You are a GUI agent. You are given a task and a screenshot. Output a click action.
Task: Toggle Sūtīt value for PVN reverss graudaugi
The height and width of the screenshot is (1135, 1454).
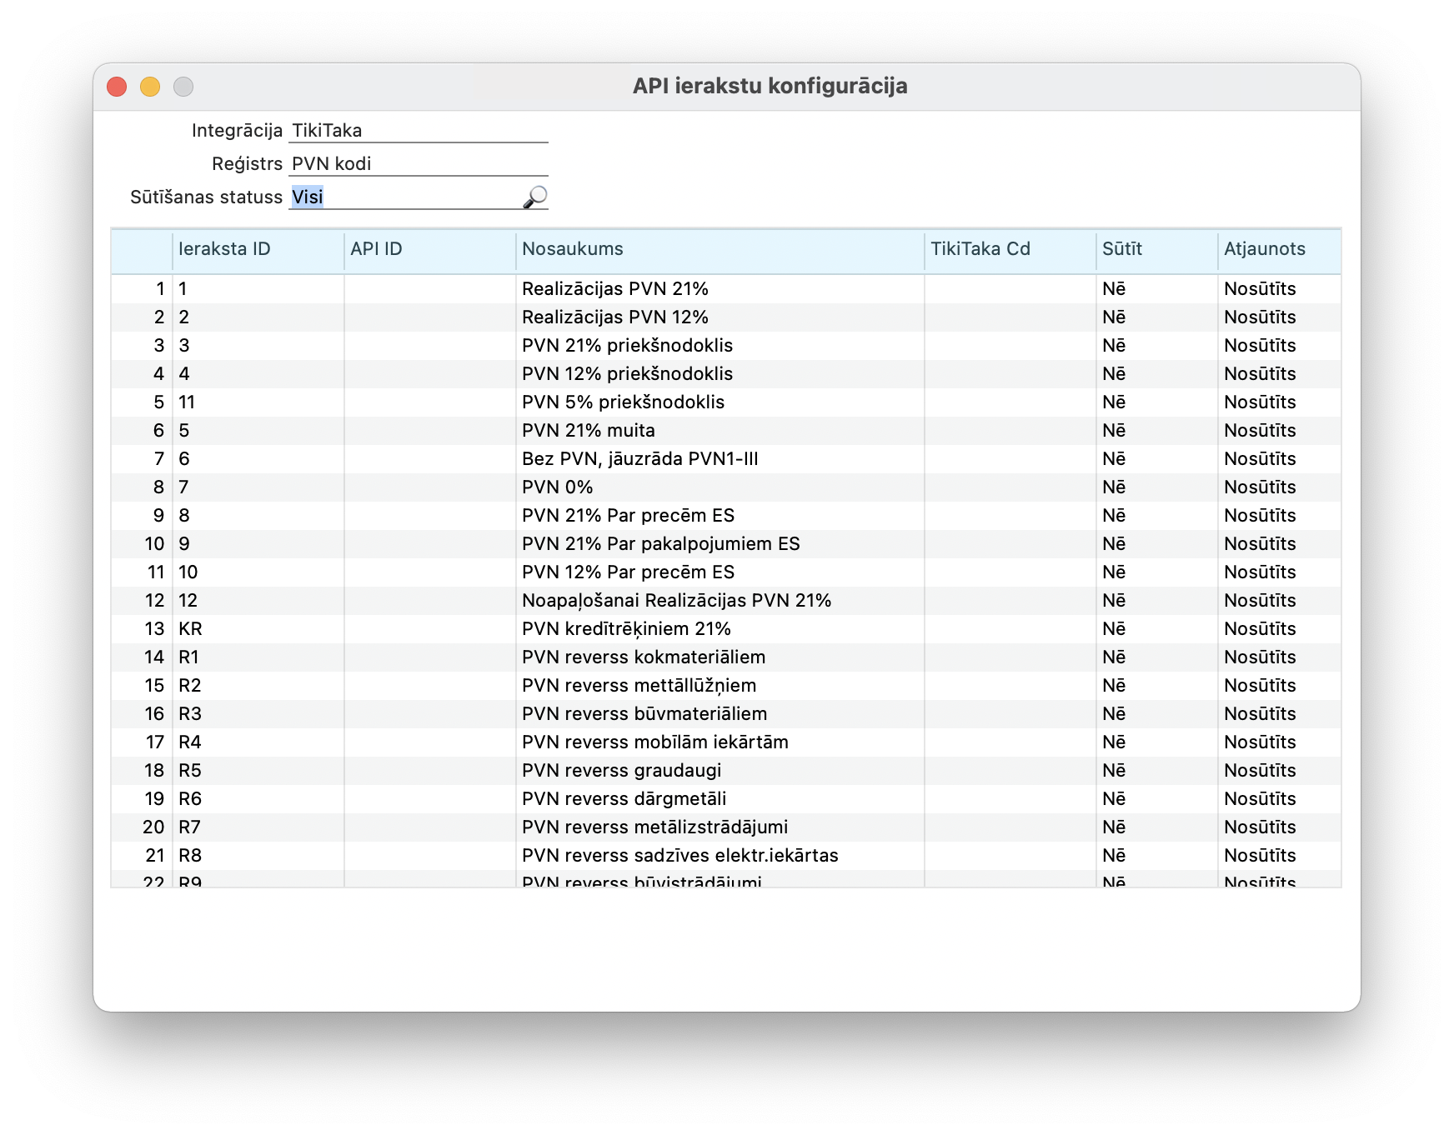(x=1114, y=771)
